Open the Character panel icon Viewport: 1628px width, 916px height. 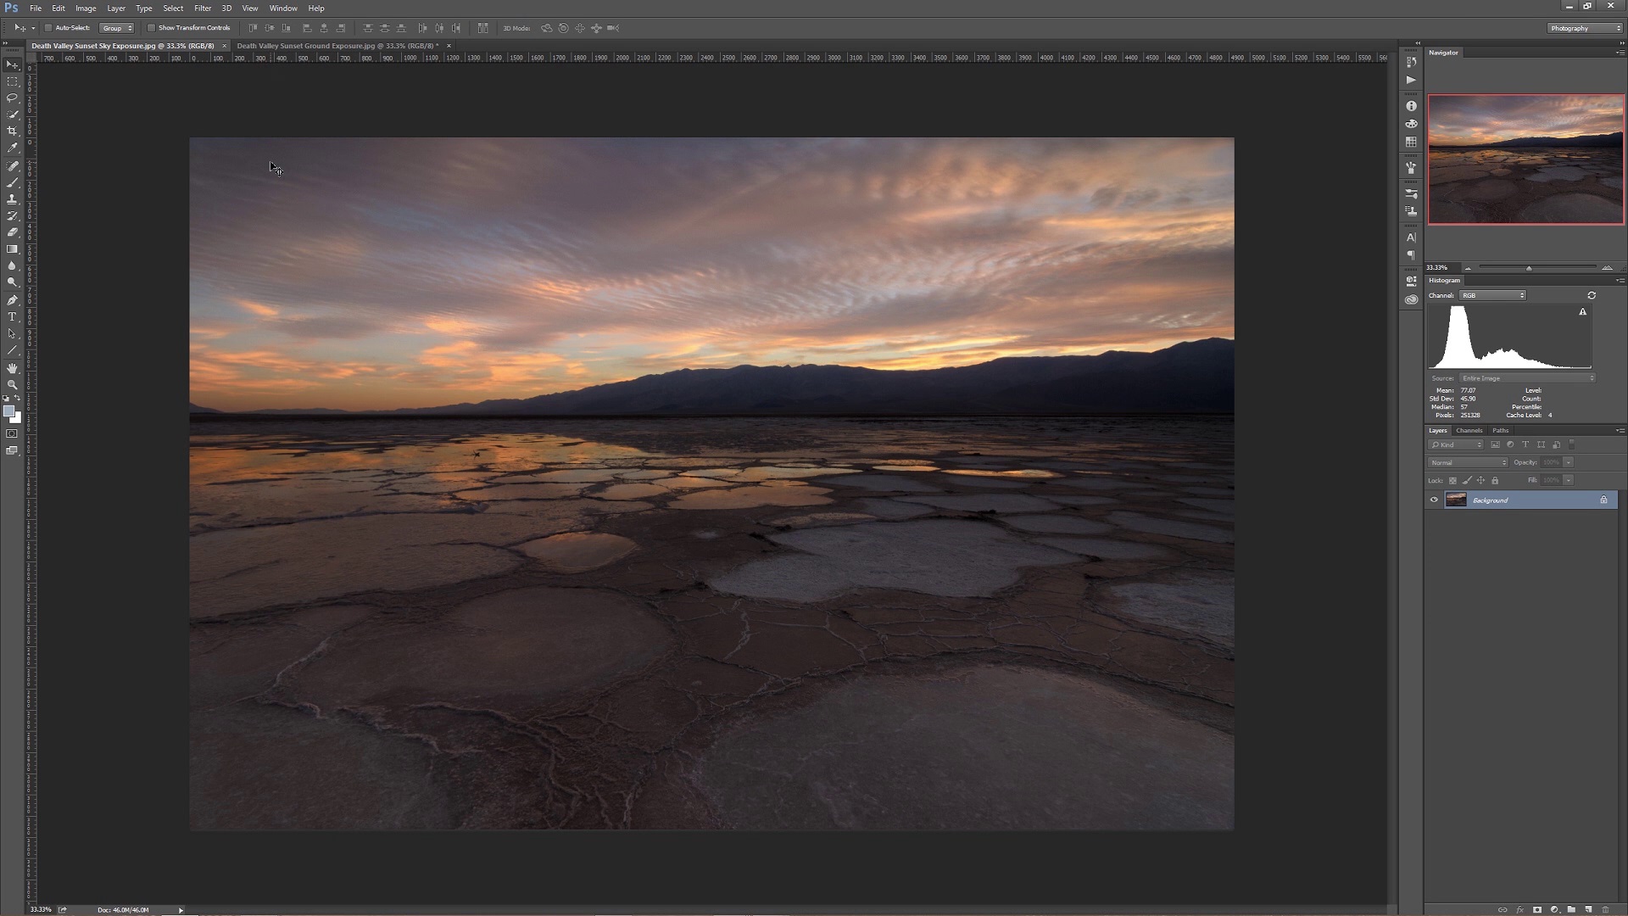click(x=1411, y=237)
